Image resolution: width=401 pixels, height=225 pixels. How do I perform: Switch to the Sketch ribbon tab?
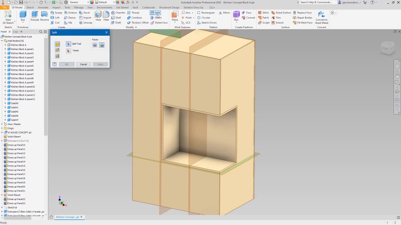pos(30,7)
